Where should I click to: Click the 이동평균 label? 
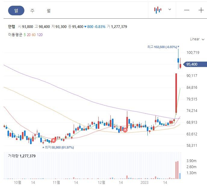pyautogui.click(x=15, y=35)
